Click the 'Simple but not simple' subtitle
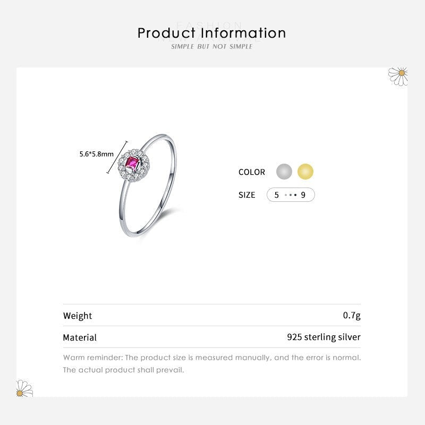Image resolution: width=425 pixels, height=425 pixels. pos(212,47)
